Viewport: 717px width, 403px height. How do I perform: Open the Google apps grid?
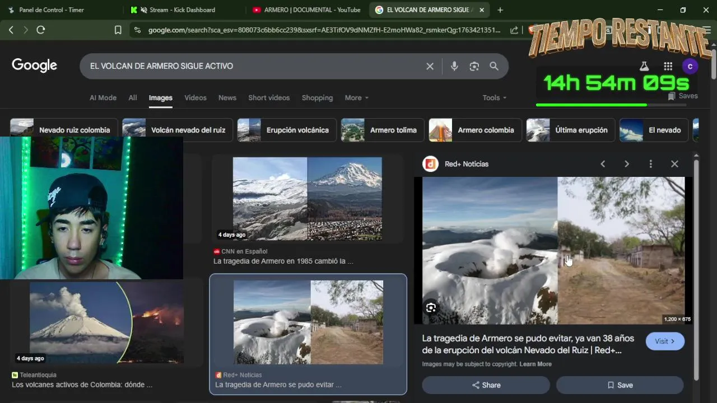pos(668,66)
